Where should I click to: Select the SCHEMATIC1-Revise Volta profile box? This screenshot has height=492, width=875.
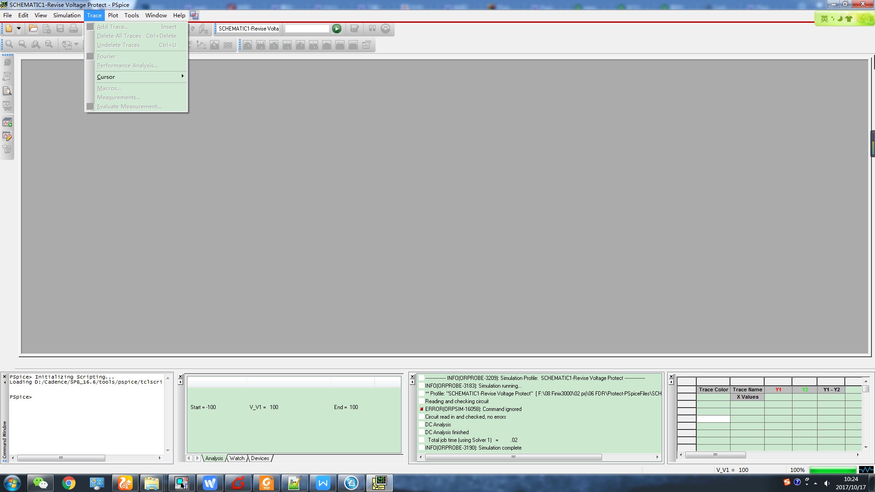click(249, 29)
